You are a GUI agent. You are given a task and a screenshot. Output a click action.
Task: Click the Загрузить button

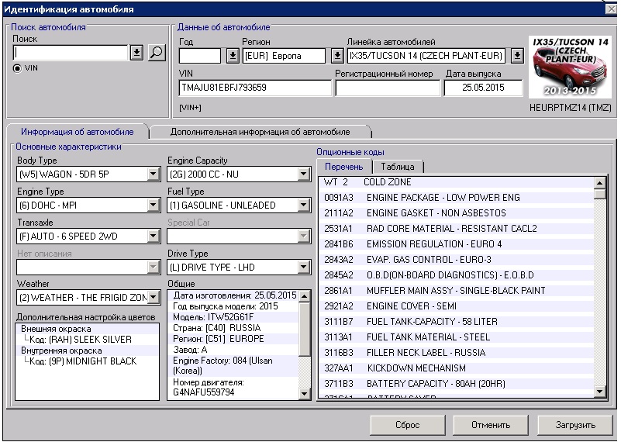coord(575,425)
